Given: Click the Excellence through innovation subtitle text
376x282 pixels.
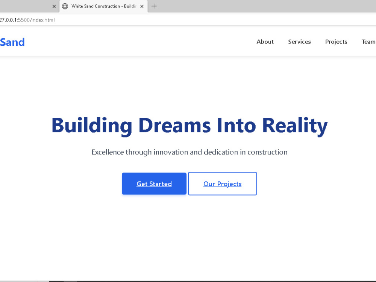Looking at the screenshot, I should [x=190, y=152].
